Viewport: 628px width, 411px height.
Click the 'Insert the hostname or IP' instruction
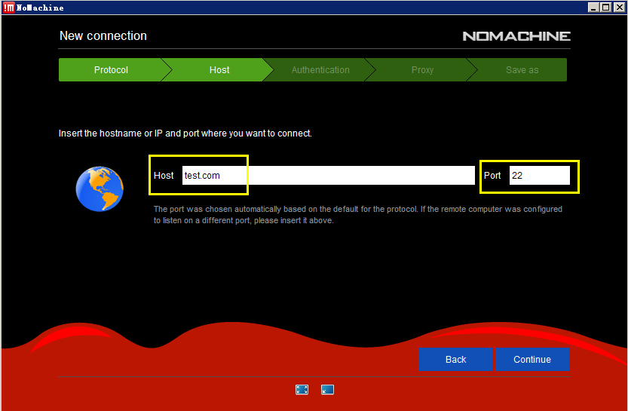tap(185, 133)
